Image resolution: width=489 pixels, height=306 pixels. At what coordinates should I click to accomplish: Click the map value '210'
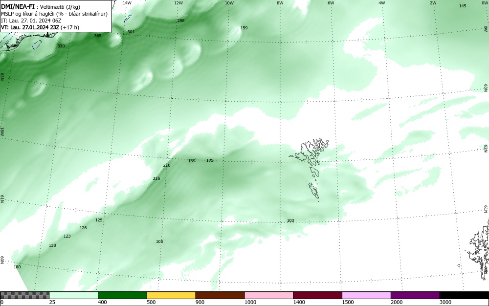pyautogui.click(x=167, y=165)
